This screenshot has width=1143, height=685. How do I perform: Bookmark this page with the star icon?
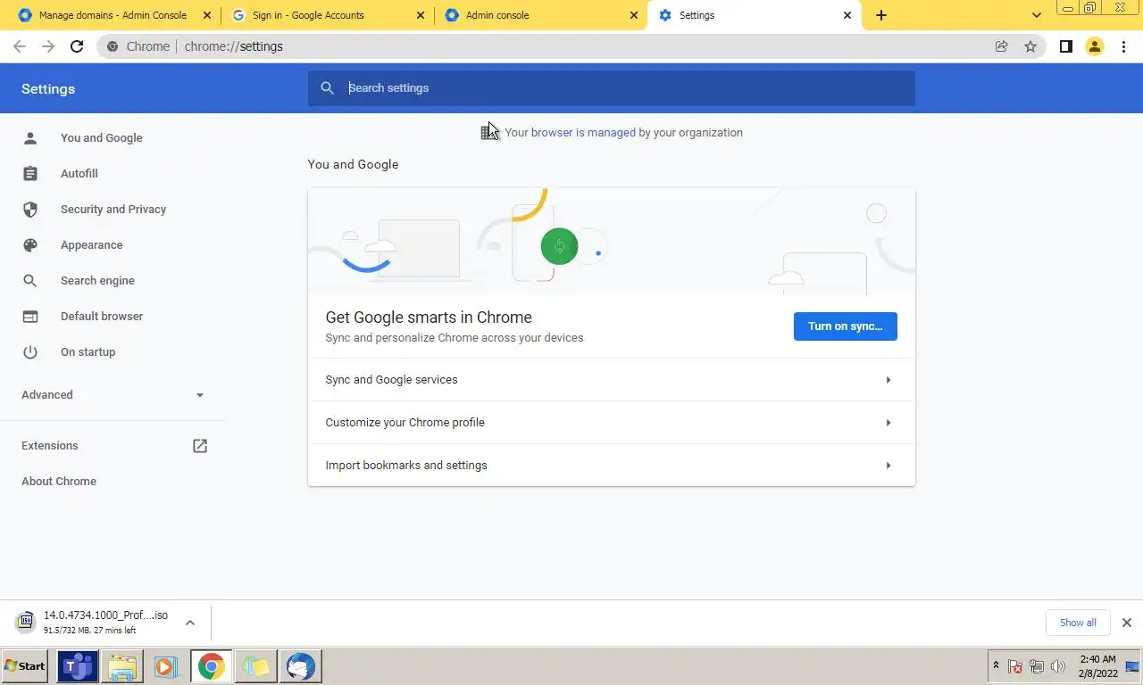tap(1030, 46)
